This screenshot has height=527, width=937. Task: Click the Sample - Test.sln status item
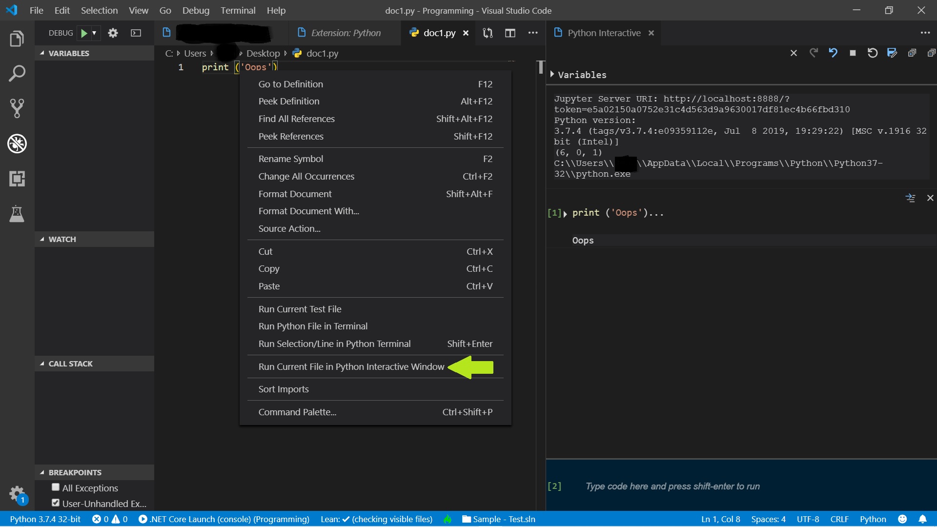(x=498, y=519)
